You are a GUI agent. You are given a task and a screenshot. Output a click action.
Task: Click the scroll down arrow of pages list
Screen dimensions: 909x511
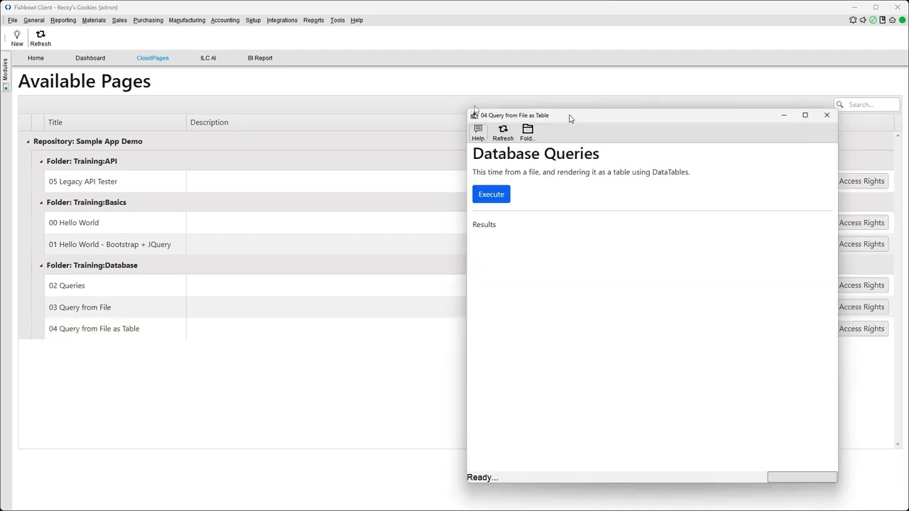tap(898, 444)
